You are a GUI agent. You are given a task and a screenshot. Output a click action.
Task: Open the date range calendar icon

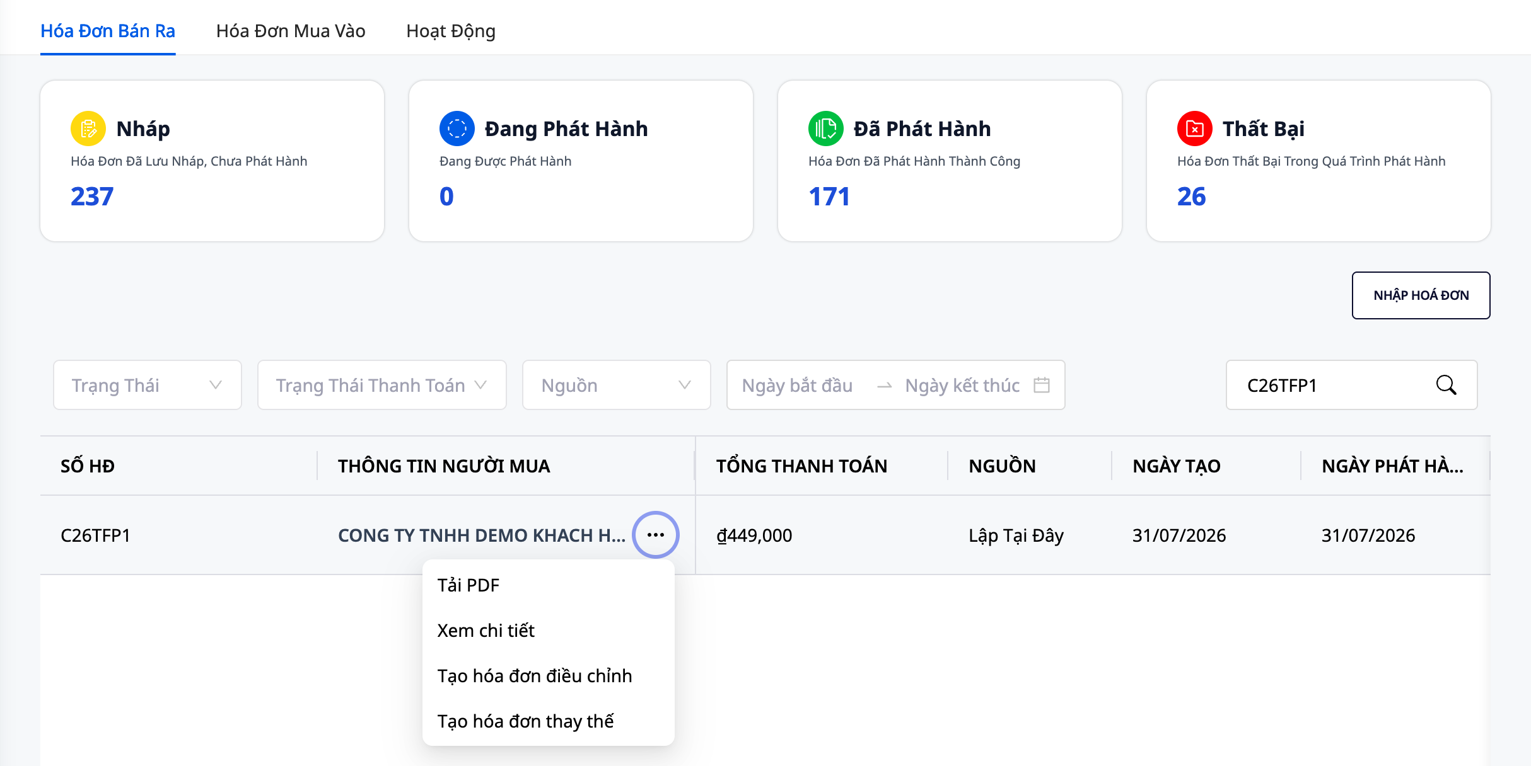click(1042, 385)
